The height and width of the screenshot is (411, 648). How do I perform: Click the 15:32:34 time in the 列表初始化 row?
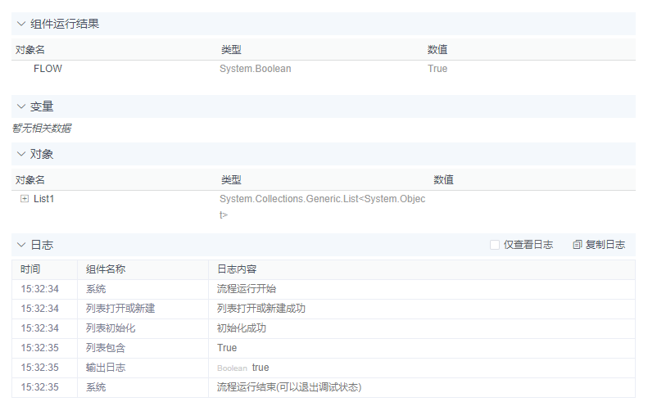point(39,328)
